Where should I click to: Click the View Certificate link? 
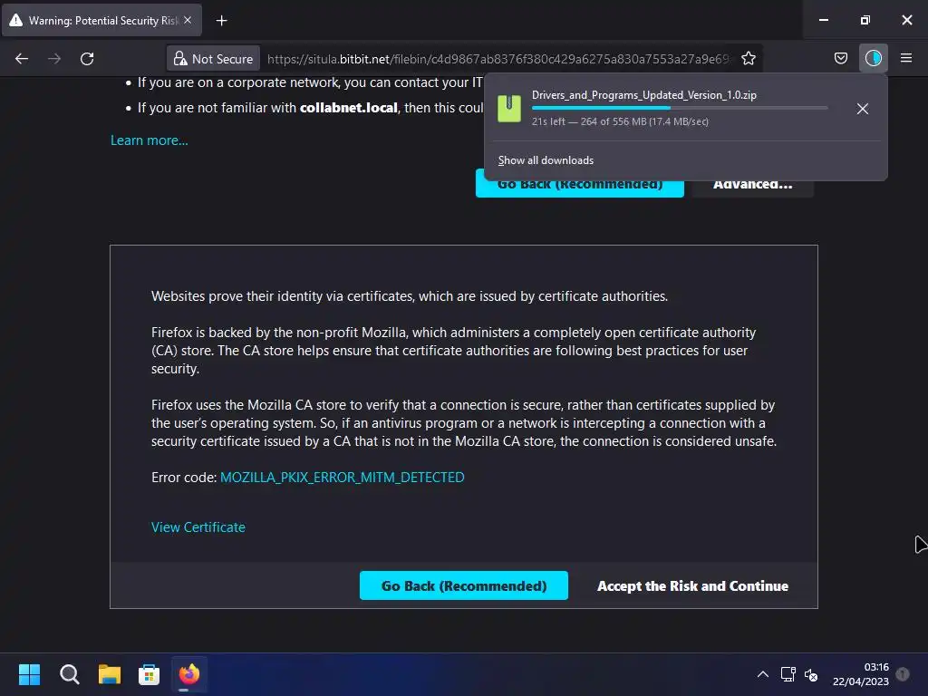(x=198, y=527)
